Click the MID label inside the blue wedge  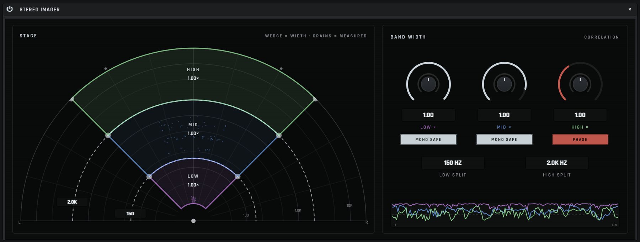pyautogui.click(x=193, y=125)
